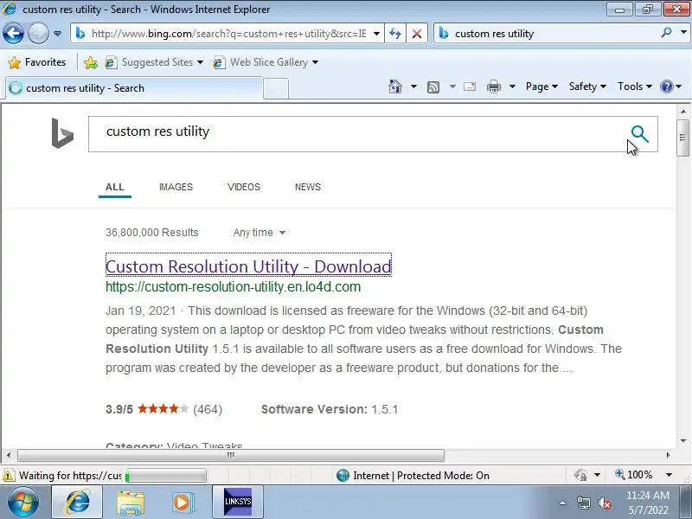Switch to IMAGES results tab
The width and height of the screenshot is (692, 519).
176,187
